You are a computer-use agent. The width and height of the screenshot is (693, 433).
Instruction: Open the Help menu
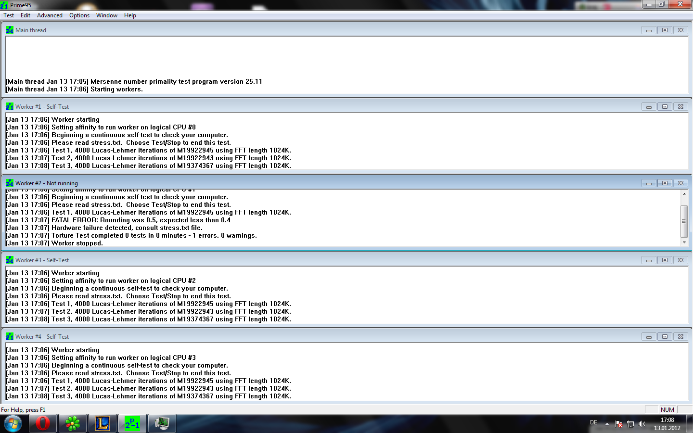click(130, 15)
